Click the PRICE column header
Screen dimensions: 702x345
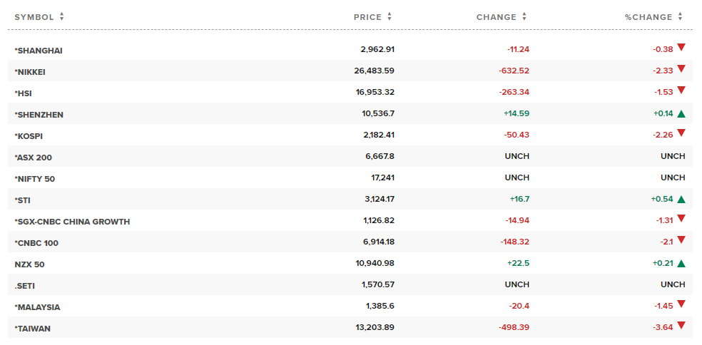click(367, 17)
